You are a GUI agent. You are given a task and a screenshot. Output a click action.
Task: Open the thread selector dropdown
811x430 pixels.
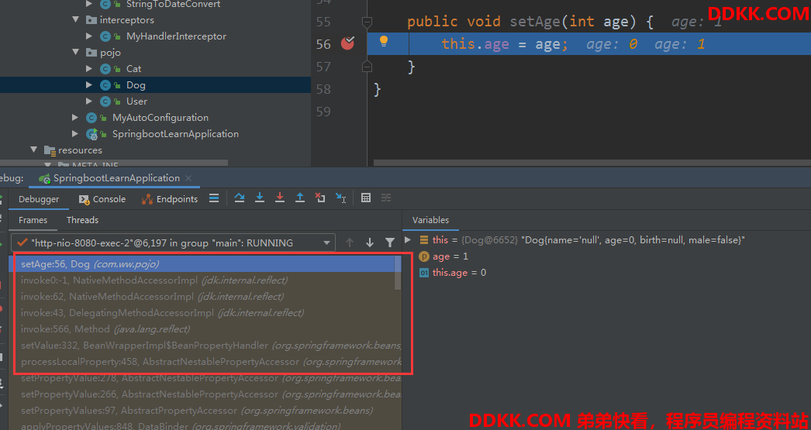click(326, 243)
